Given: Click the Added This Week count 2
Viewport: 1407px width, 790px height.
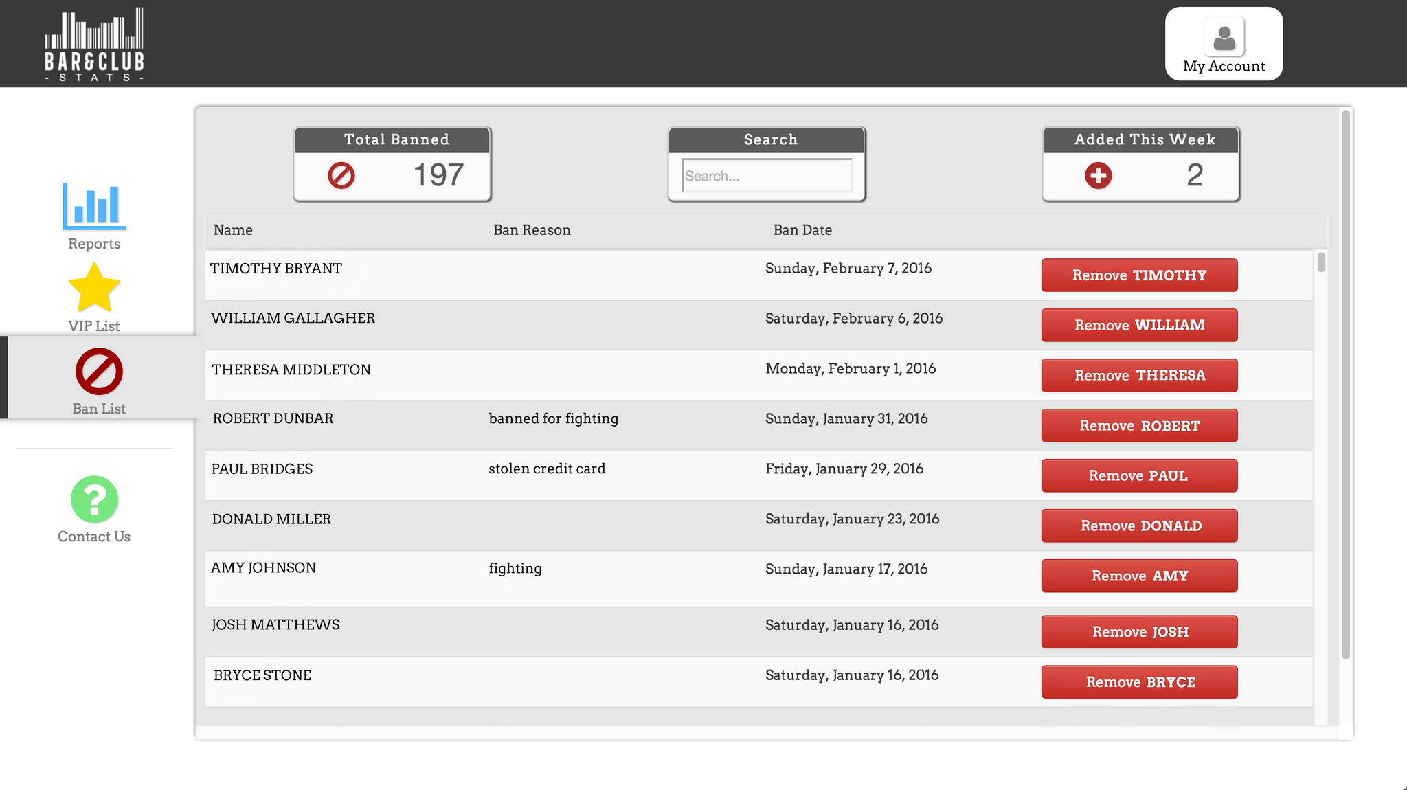Looking at the screenshot, I should 1195,175.
